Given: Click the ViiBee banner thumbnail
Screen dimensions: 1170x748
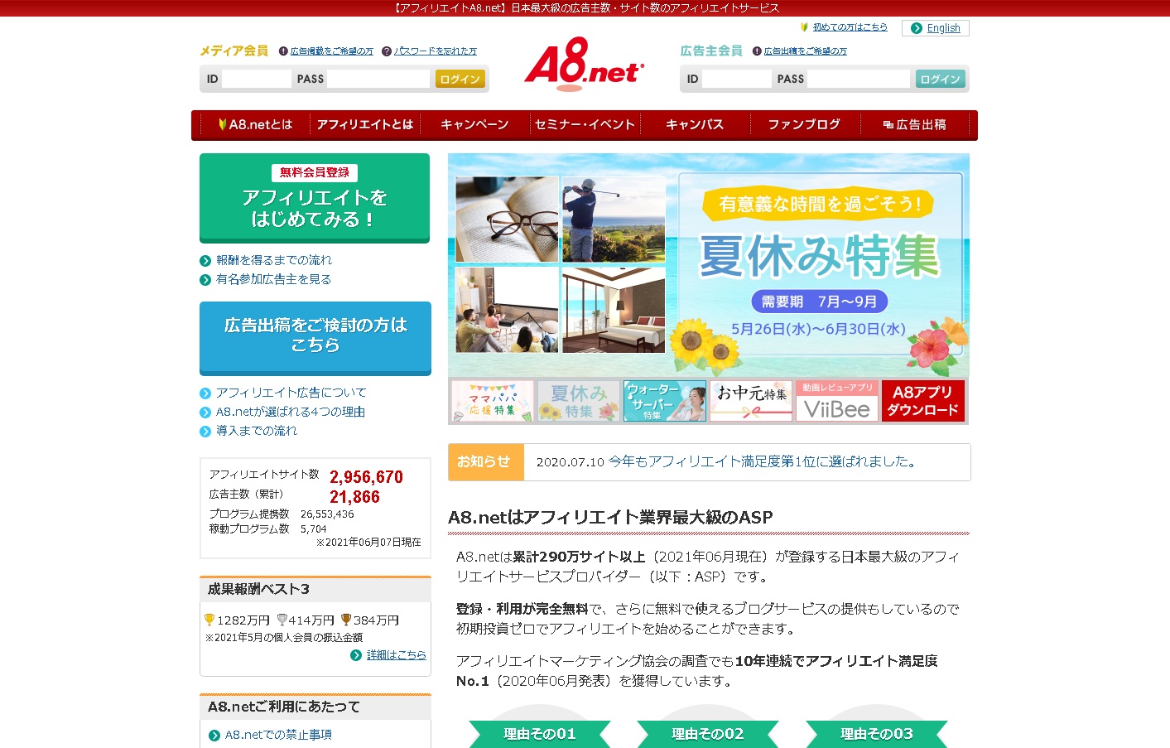Looking at the screenshot, I should coord(837,401).
